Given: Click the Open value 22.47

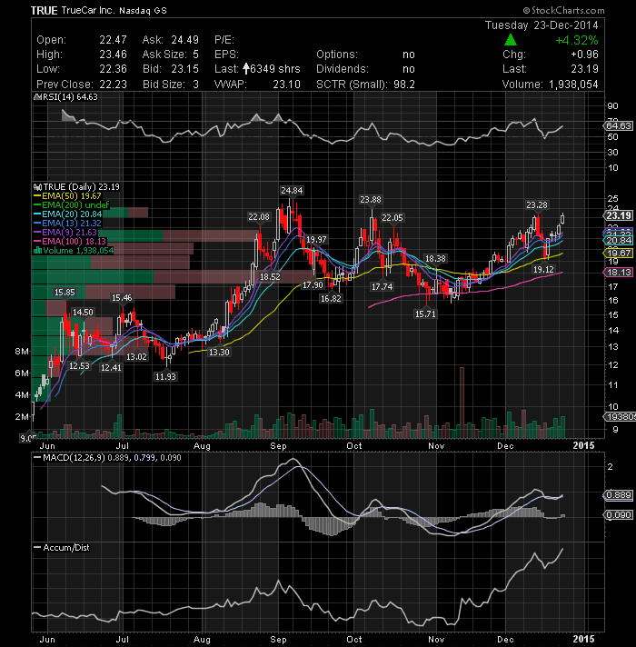Looking at the screenshot, I should coord(113,40).
